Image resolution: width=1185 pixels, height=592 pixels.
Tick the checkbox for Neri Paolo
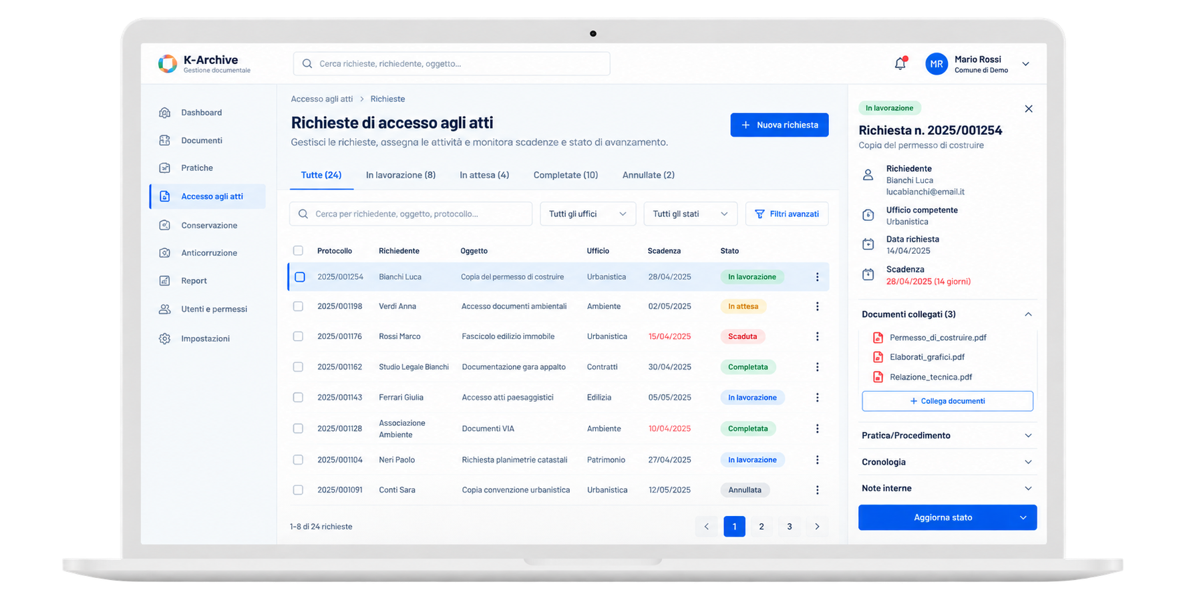pyautogui.click(x=298, y=460)
